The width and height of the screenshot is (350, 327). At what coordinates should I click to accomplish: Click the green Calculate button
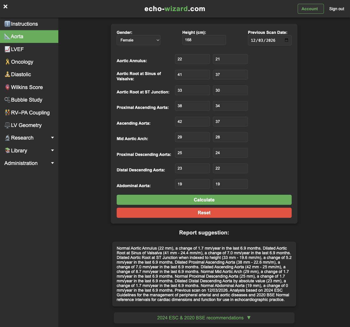pos(204,200)
